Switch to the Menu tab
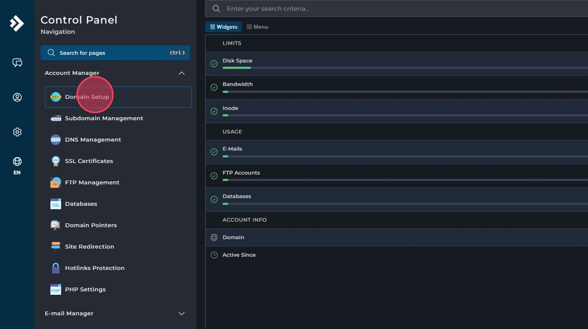This screenshot has width=588, height=329. 257,27
